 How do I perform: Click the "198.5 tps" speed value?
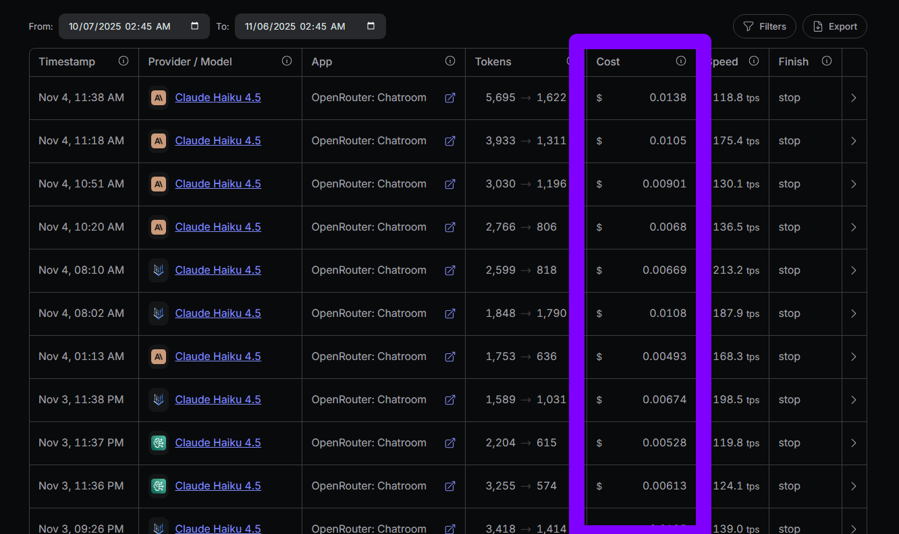736,400
